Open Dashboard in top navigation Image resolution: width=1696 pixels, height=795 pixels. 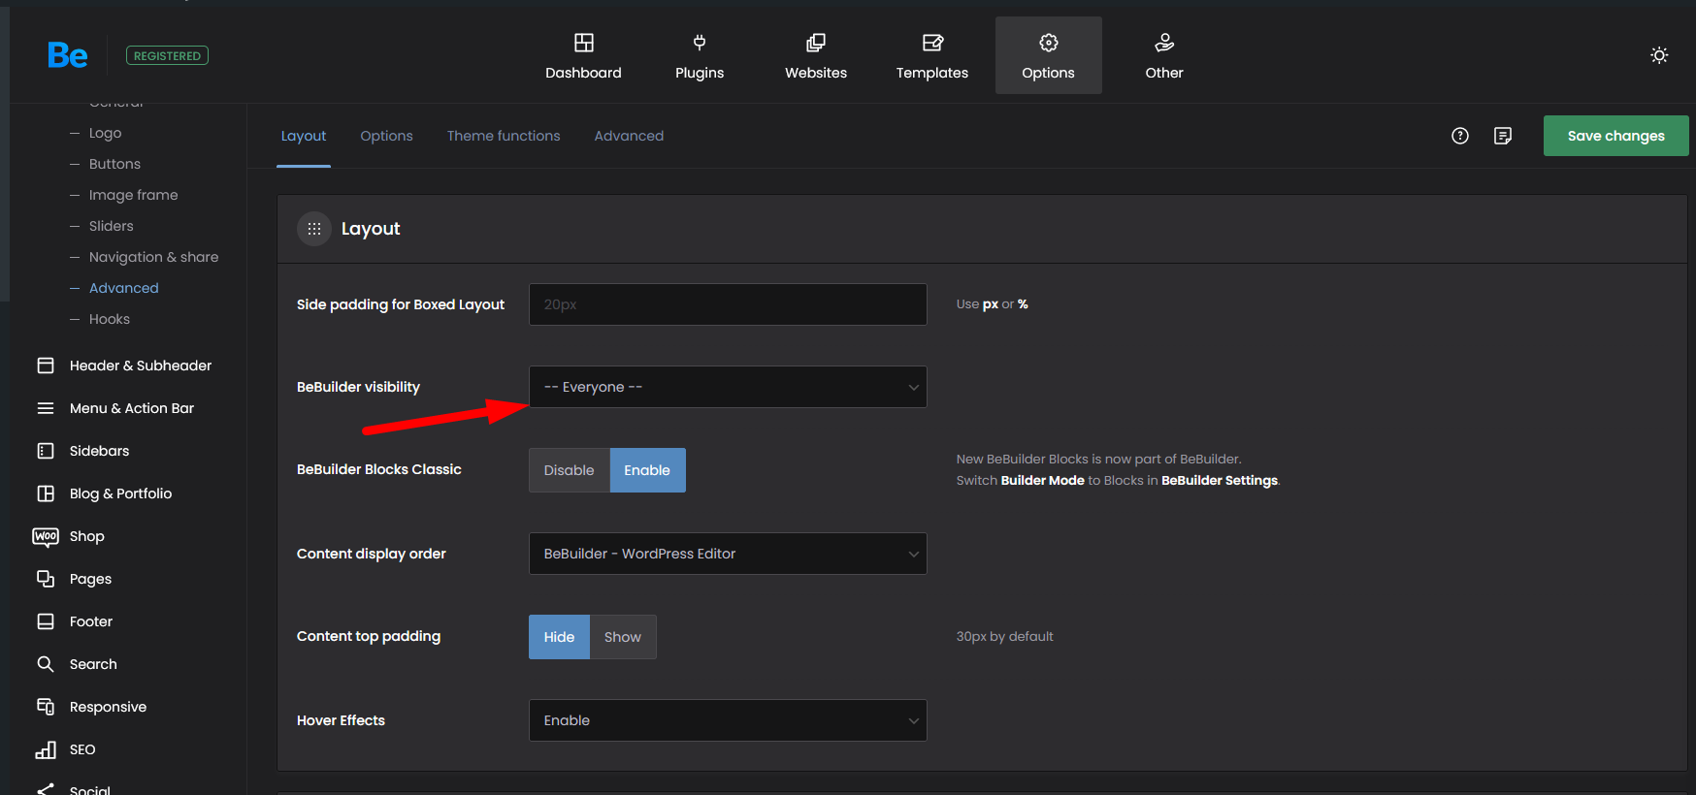[x=583, y=55]
